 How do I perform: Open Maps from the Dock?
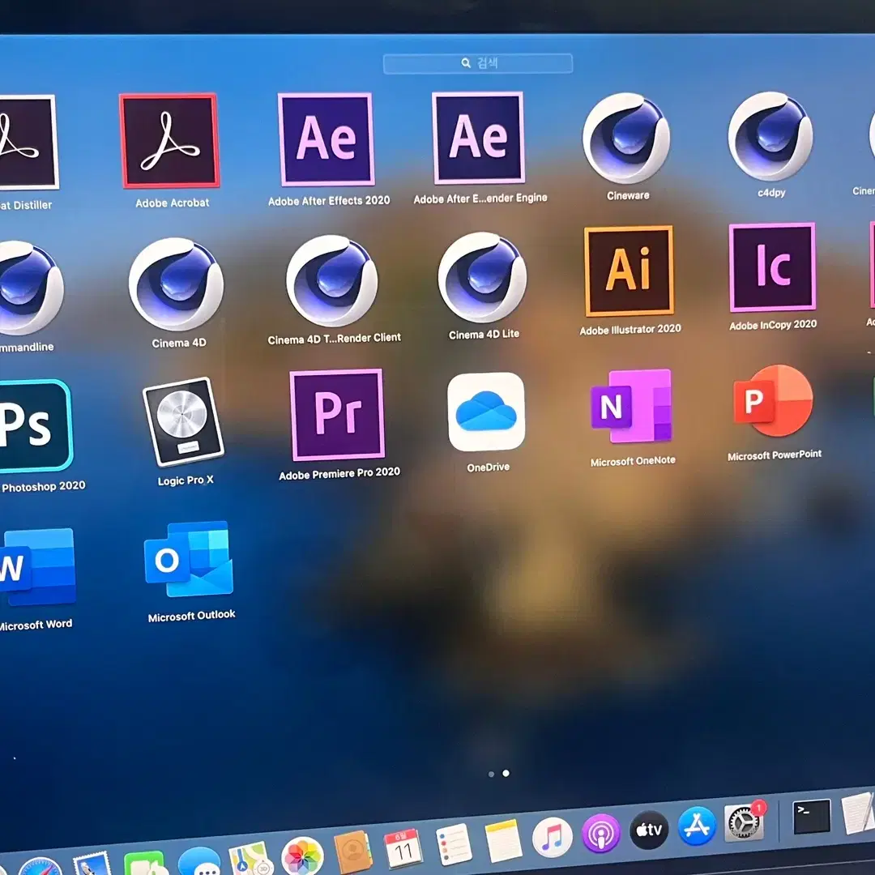point(250,860)
